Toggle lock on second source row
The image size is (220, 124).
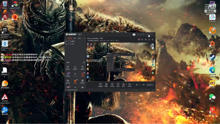point(68,44)
